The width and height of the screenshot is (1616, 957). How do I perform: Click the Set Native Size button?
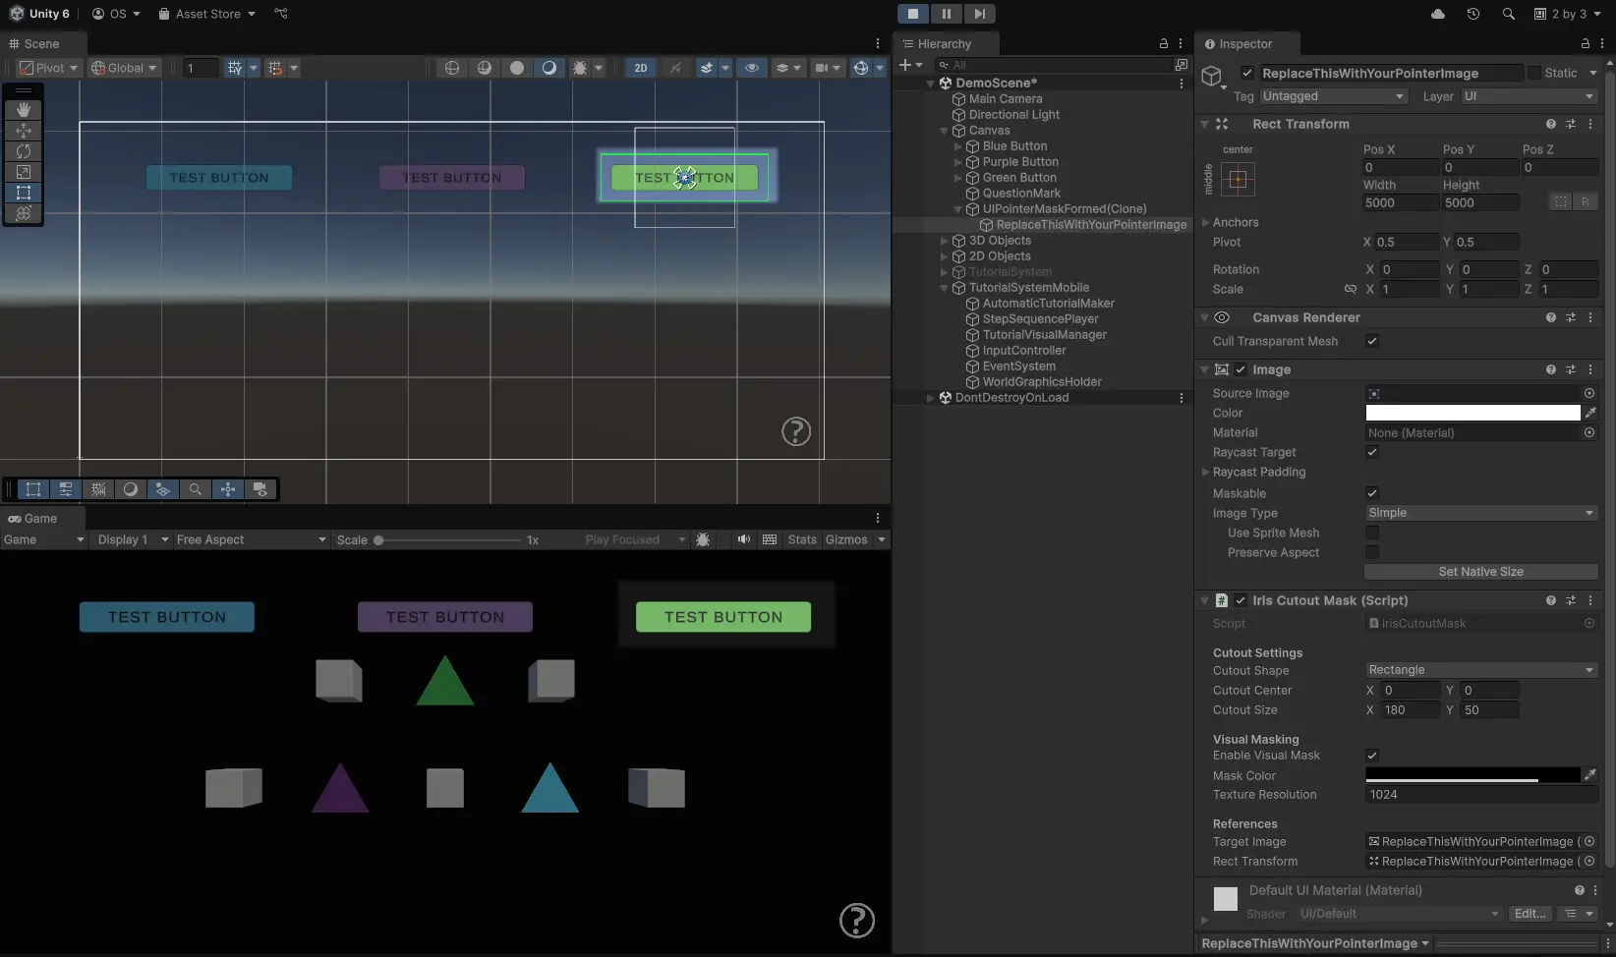click(x=1480, y=572)
